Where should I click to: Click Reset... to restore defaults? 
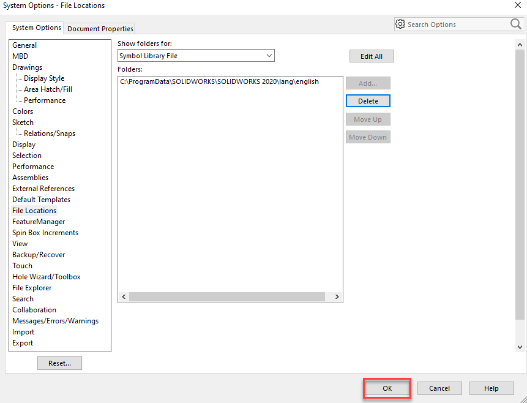59,363
